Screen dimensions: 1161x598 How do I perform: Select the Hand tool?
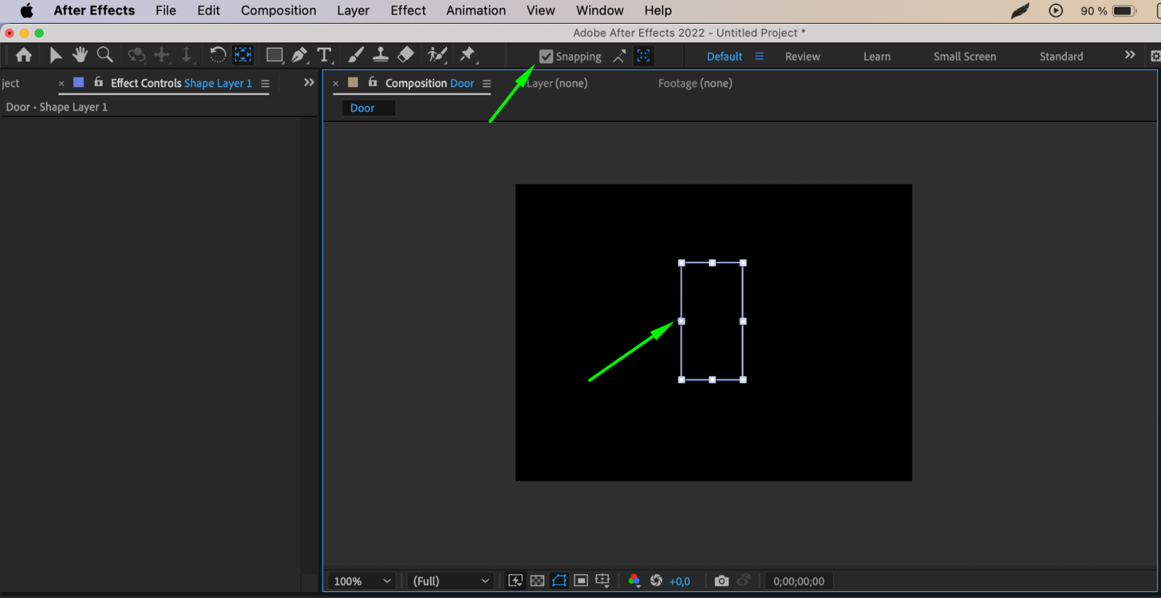coord(80,55)
